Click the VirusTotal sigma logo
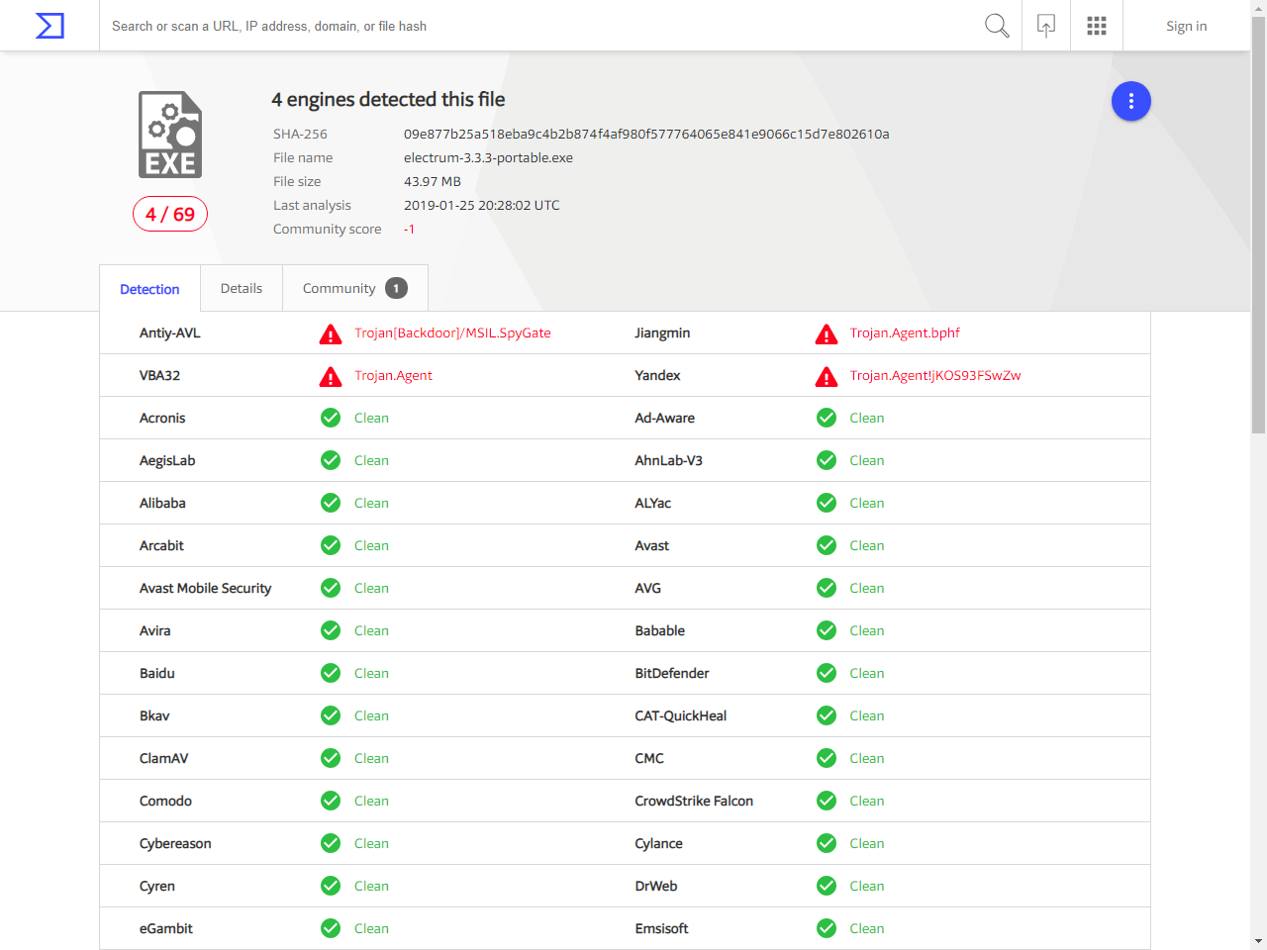1267x950 pixels. click(49, 26)
